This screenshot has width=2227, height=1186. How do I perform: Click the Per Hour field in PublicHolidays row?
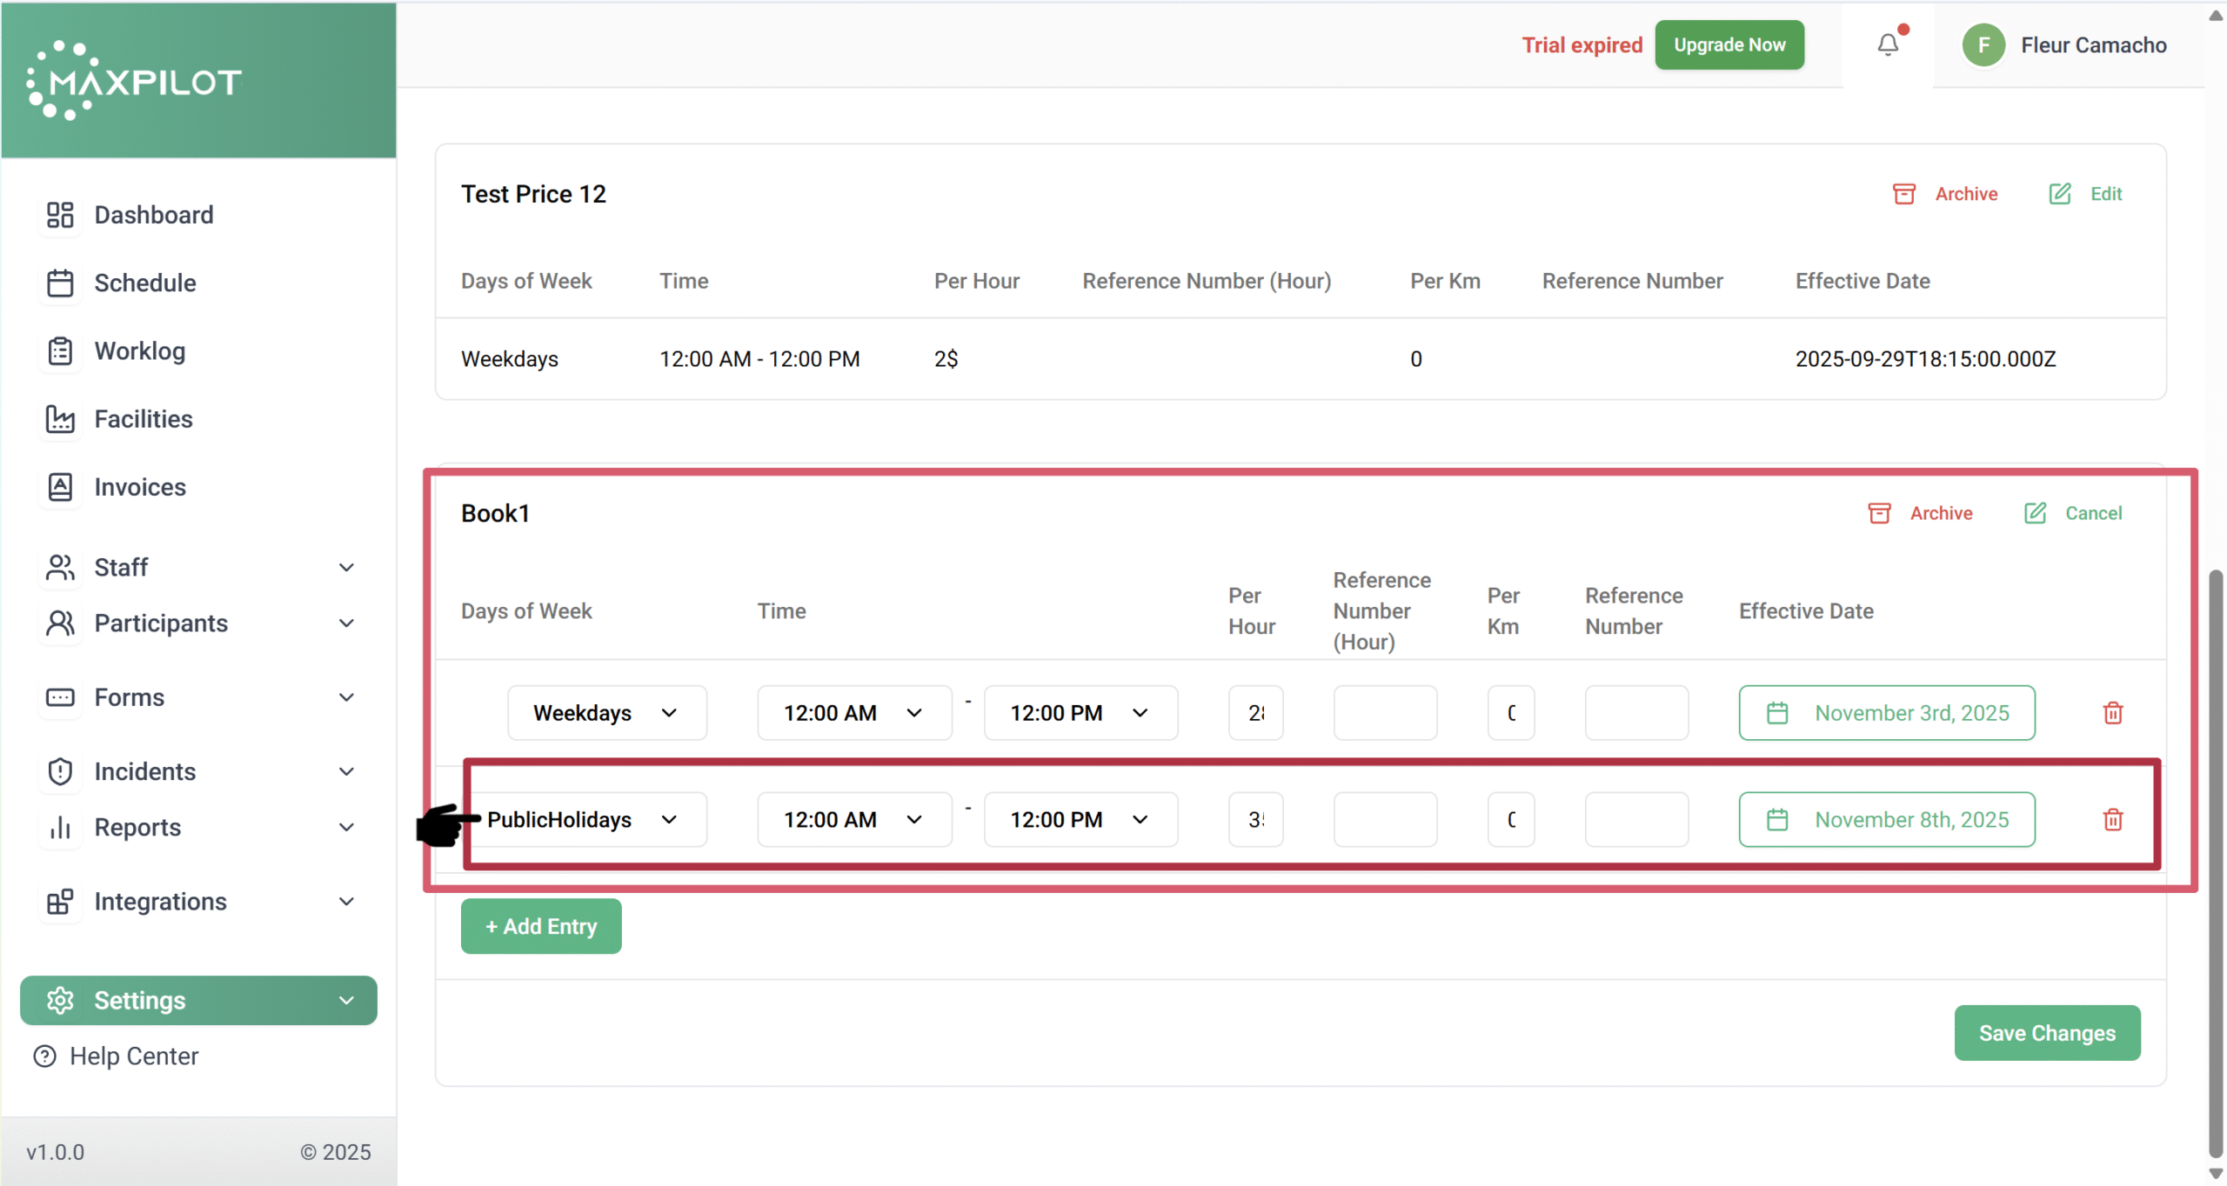click(1255, 819)
